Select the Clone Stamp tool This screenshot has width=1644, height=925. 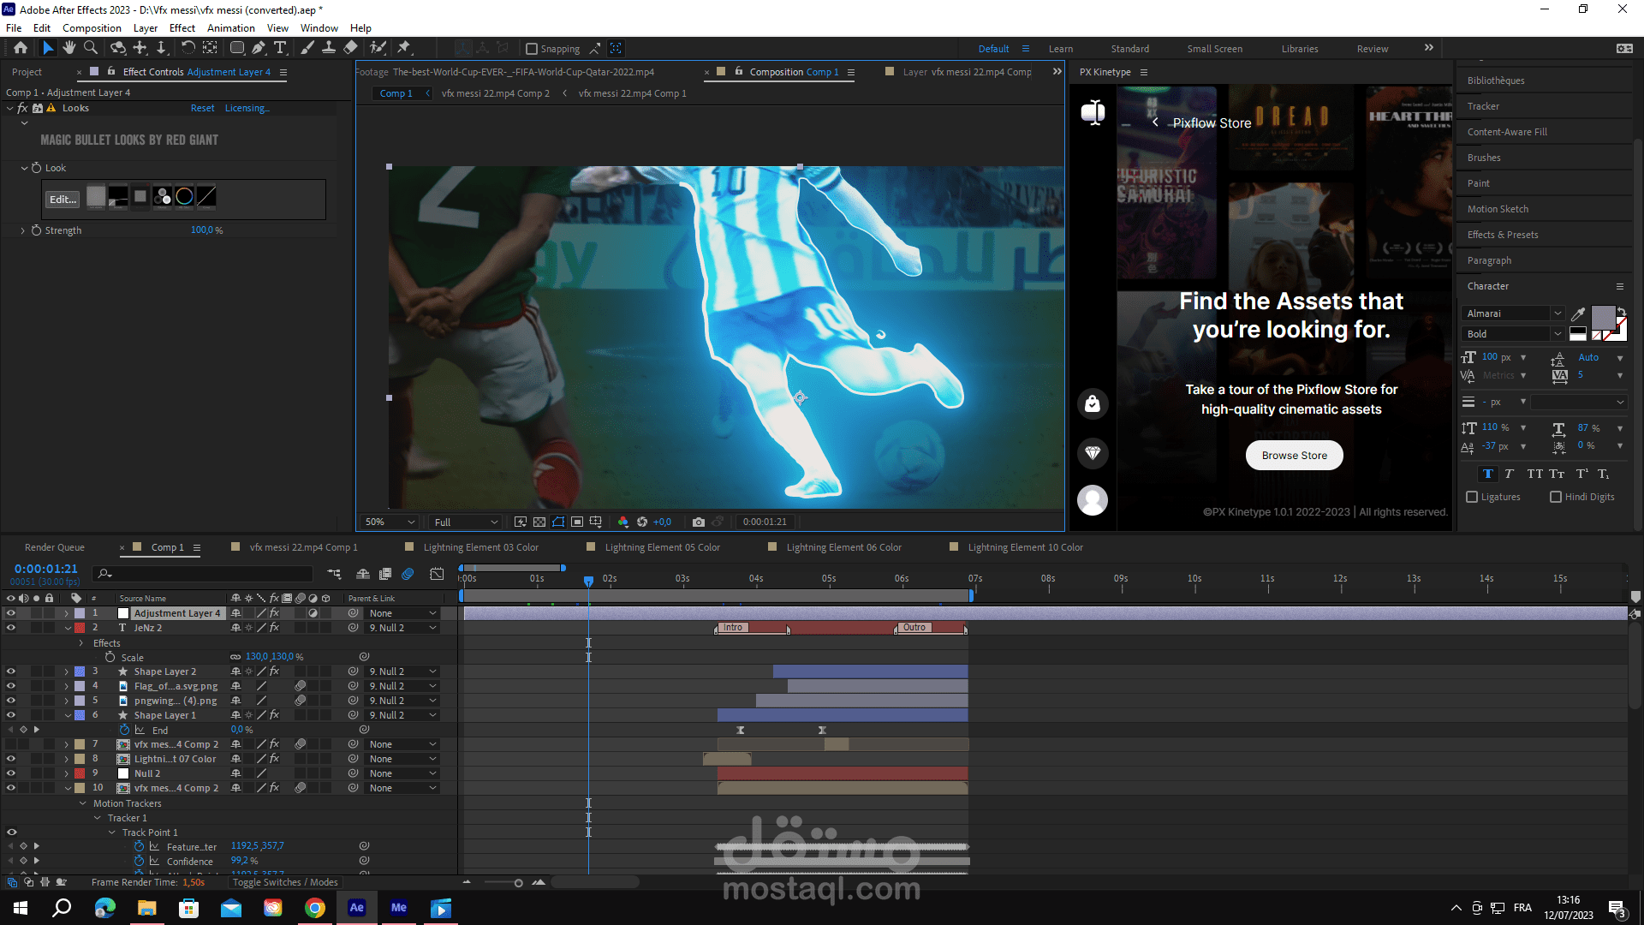click(x=328, y=48)
